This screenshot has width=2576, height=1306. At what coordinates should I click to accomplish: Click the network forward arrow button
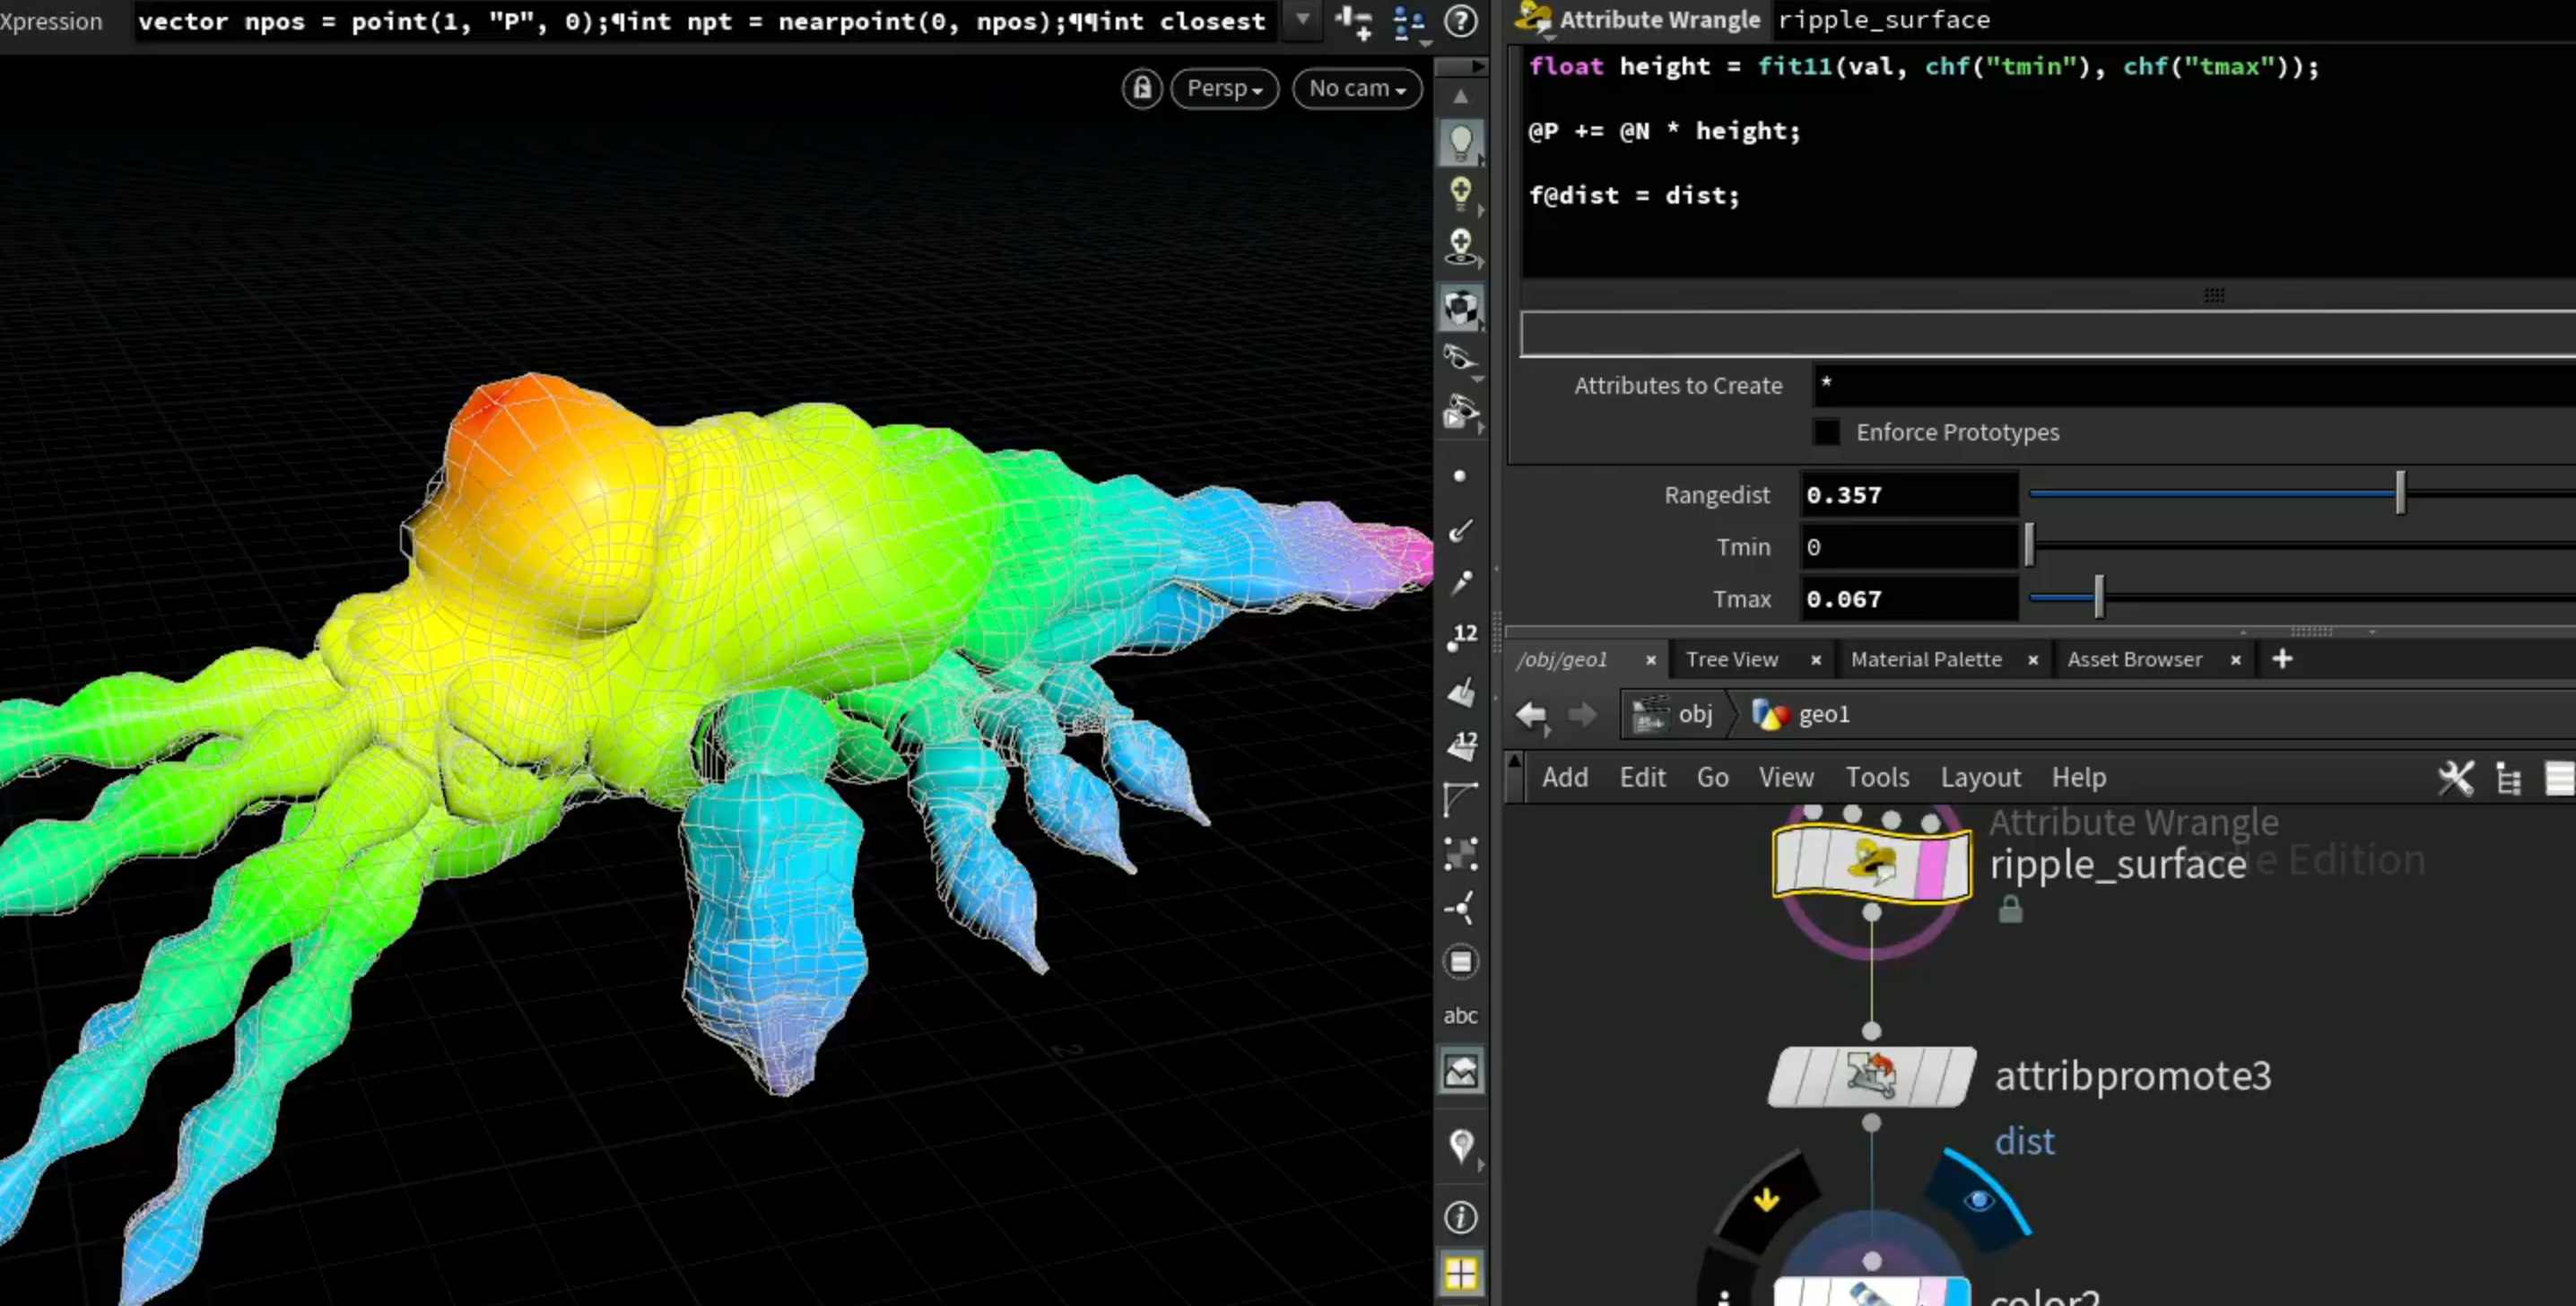point(1583,715)
